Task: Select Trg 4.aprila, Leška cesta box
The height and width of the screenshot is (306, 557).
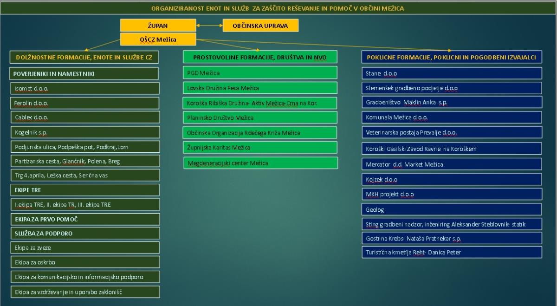Action: pos(85,176)
